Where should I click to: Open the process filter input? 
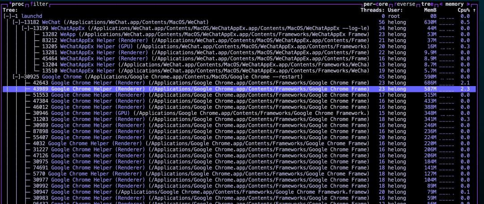[x=39, y=4]
